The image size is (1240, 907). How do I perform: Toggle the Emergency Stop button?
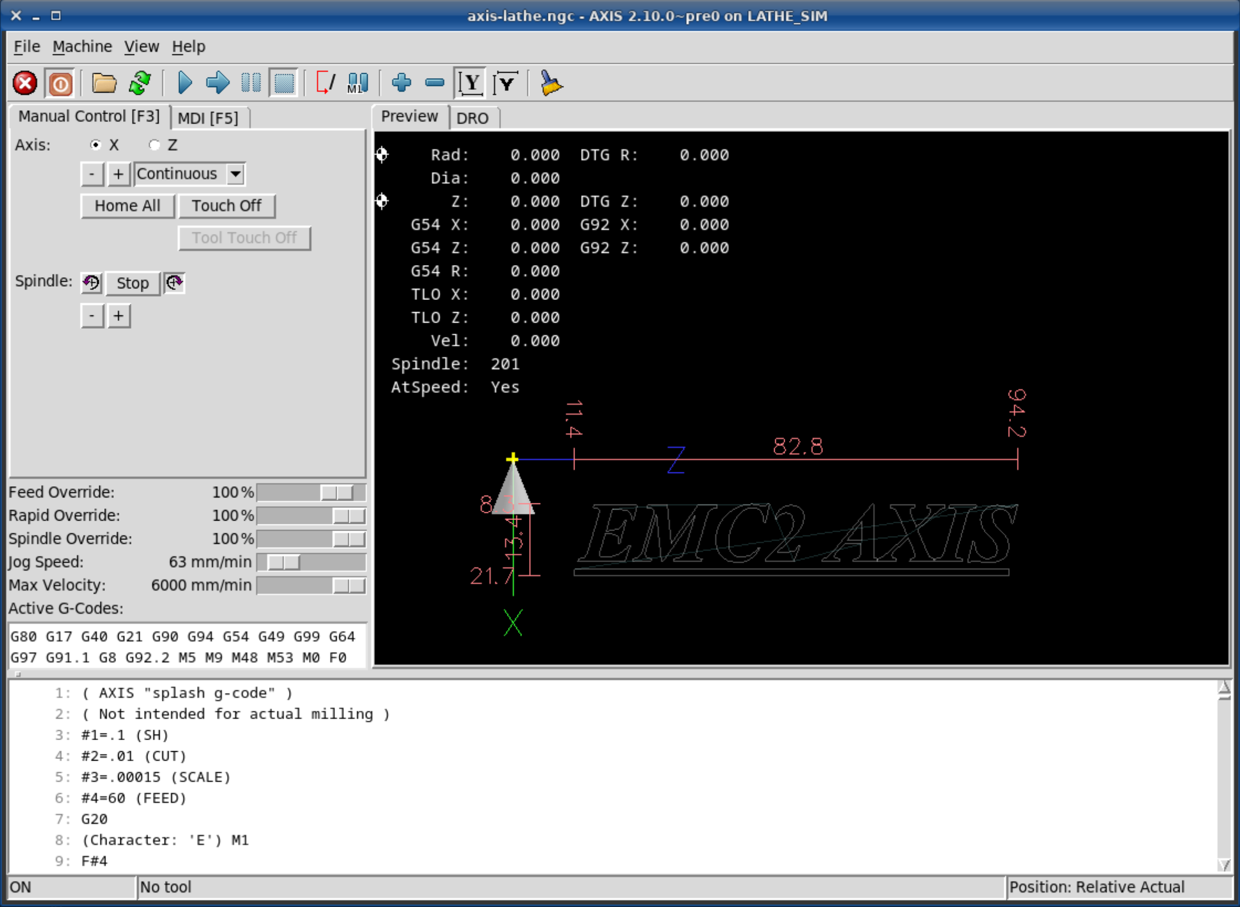coord(25,83)
